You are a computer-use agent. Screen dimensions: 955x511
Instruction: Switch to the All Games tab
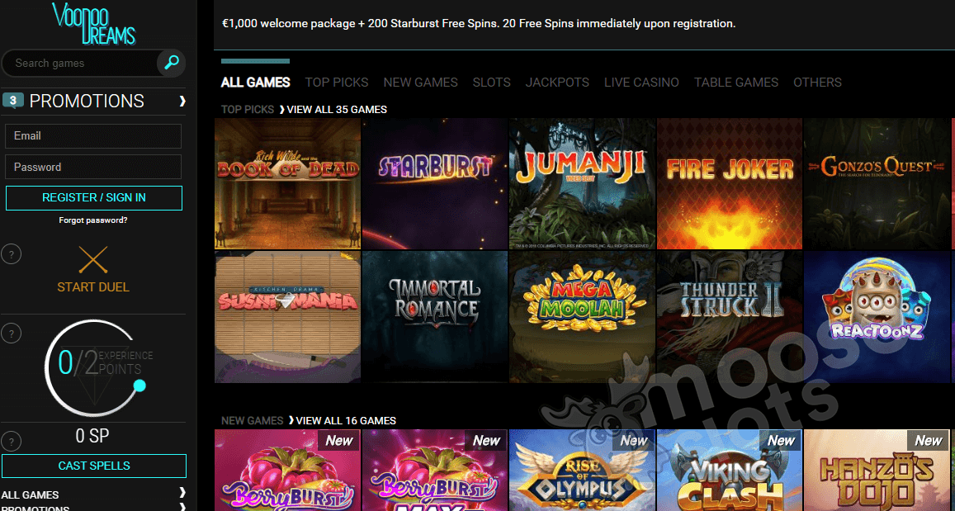(256, 83)
